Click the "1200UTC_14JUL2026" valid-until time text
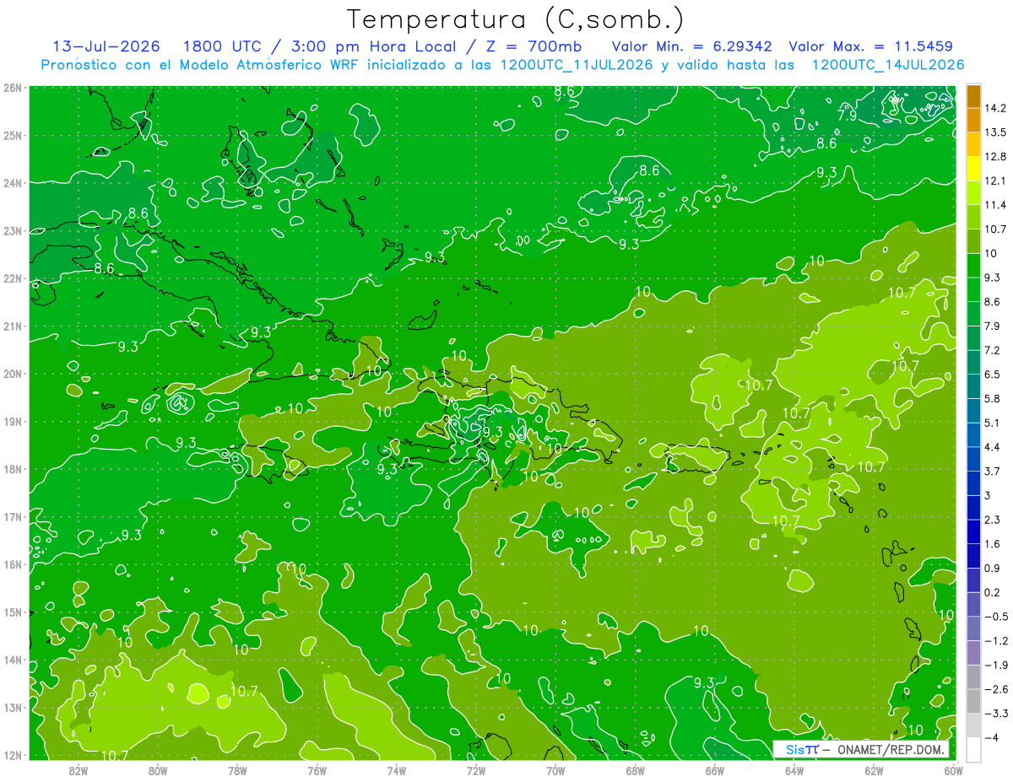Screen dimensions: 1013x782 (887, 65)
